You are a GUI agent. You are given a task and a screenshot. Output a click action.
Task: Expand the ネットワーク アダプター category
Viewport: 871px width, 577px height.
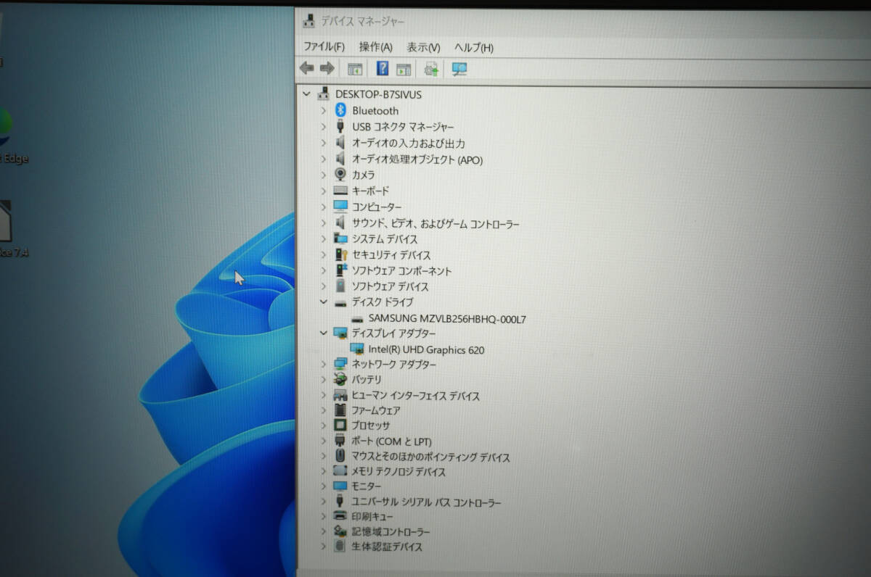pos(324,363)
